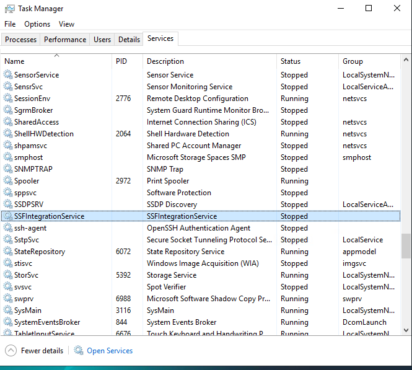Switch to the Processes tab

pos(20,40)
